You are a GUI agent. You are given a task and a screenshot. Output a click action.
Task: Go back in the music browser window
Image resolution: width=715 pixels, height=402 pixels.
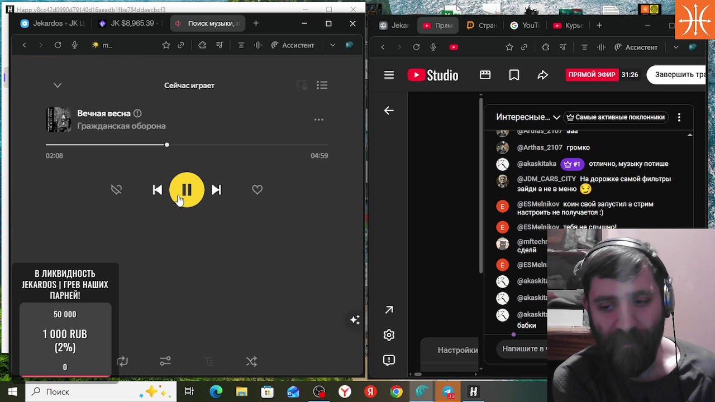[x=24, y=45]
